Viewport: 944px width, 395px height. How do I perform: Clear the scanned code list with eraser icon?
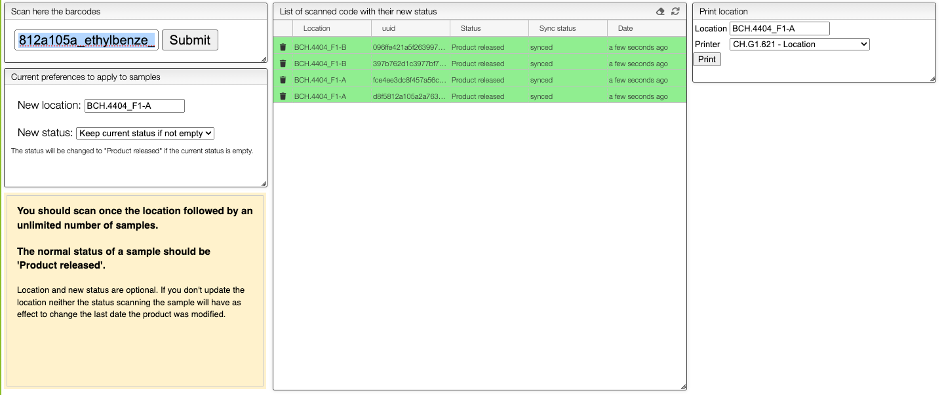click(660, 11)
